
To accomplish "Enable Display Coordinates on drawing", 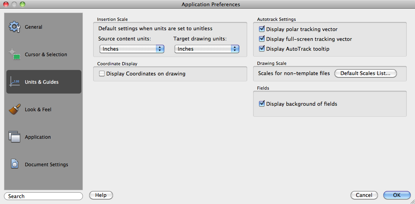I will pos(102,74).
